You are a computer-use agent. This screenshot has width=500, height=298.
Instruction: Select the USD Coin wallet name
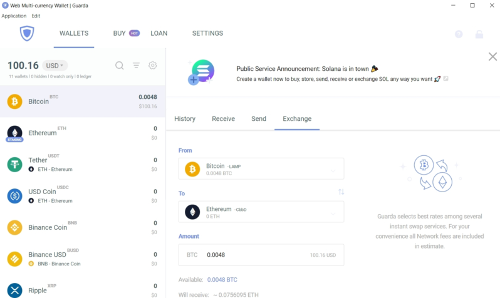click(42, 192)
